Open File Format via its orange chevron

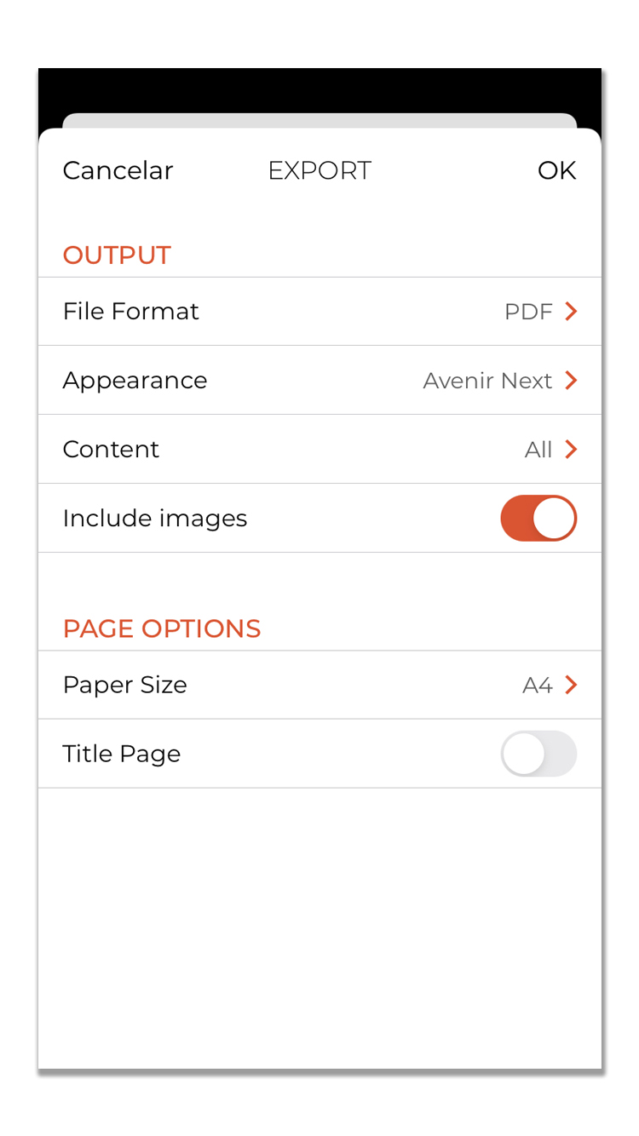tap(571, 312)
